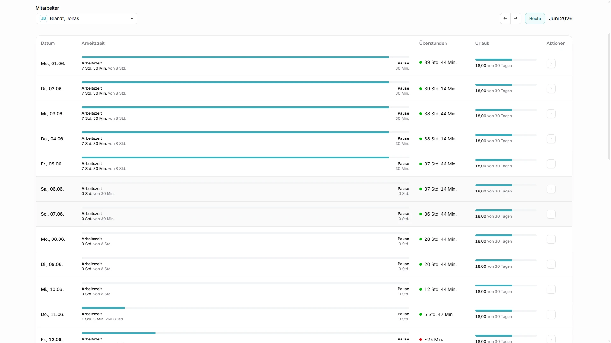Click the vacation progress bar in Mo., 01.06. row
The width and height of the screenshot is (611, 343).
click(506, 60)
